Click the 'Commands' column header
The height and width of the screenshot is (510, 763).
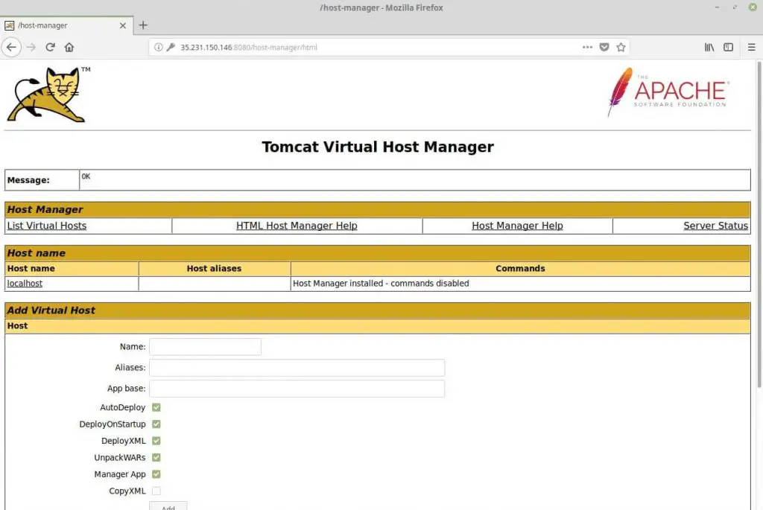click(520, 268)
